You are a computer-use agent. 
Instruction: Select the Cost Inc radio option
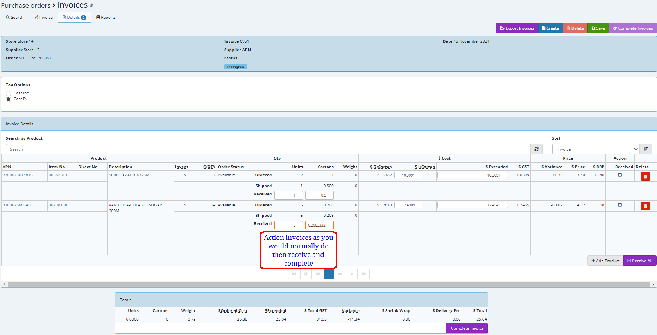(9, 94)
